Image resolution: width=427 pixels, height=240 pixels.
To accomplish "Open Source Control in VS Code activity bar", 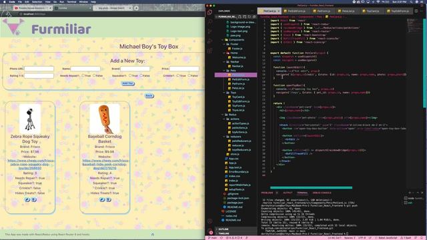I will 209,31.
